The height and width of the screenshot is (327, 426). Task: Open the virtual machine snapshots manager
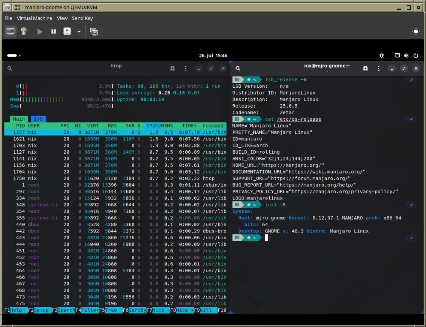[x=94, y=31]
